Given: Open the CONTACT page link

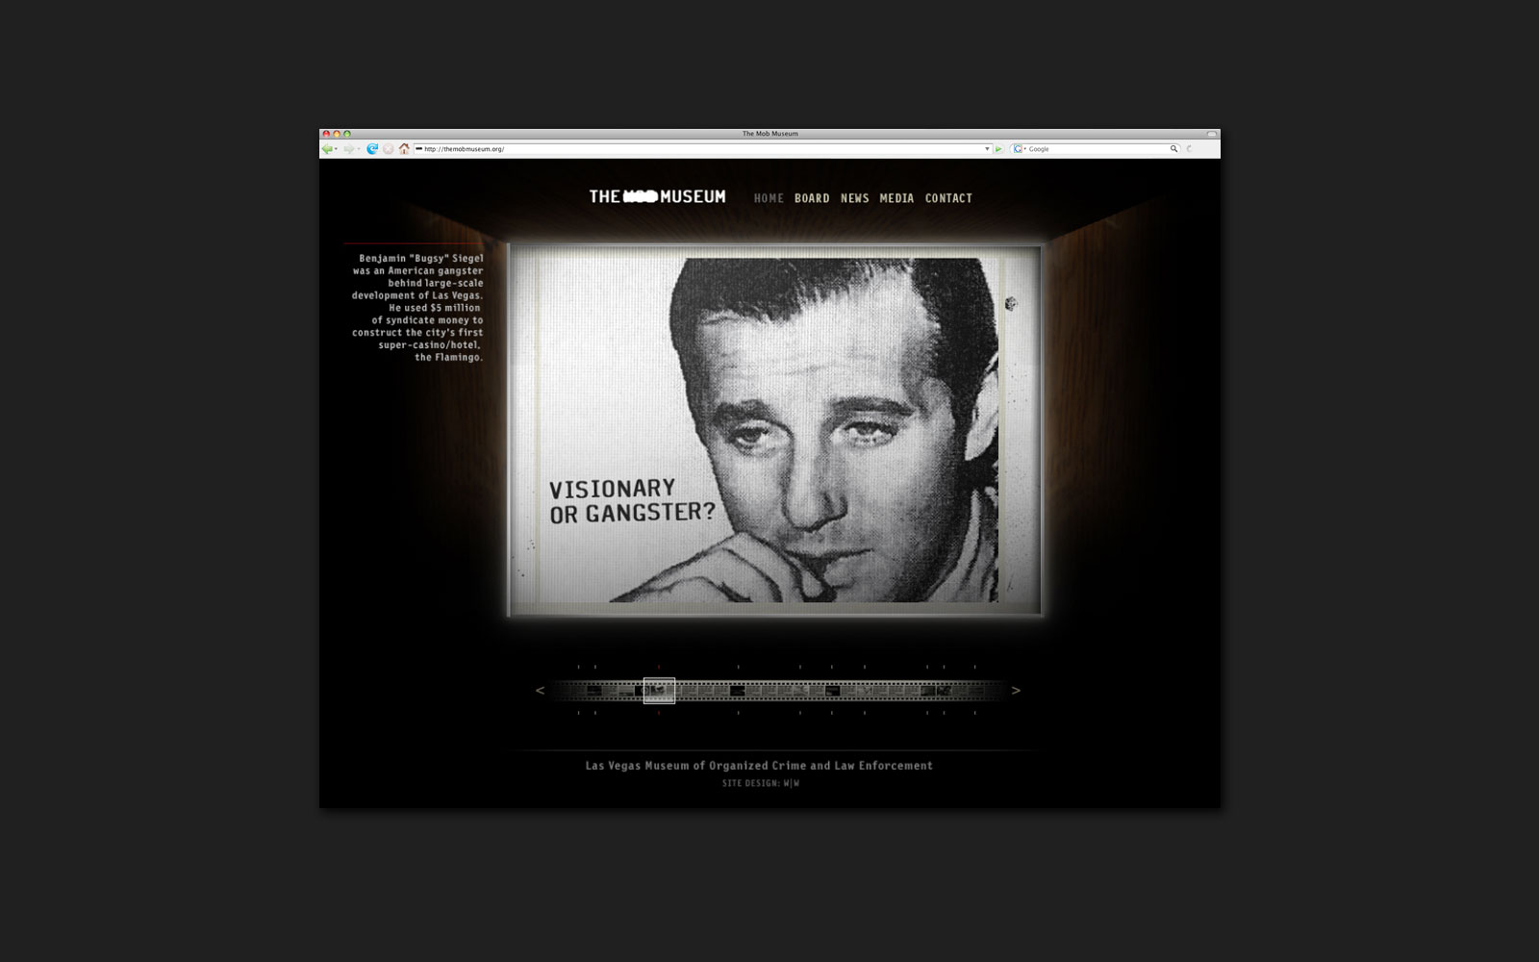Looking at the screenshot, I should tap(948, 198).
